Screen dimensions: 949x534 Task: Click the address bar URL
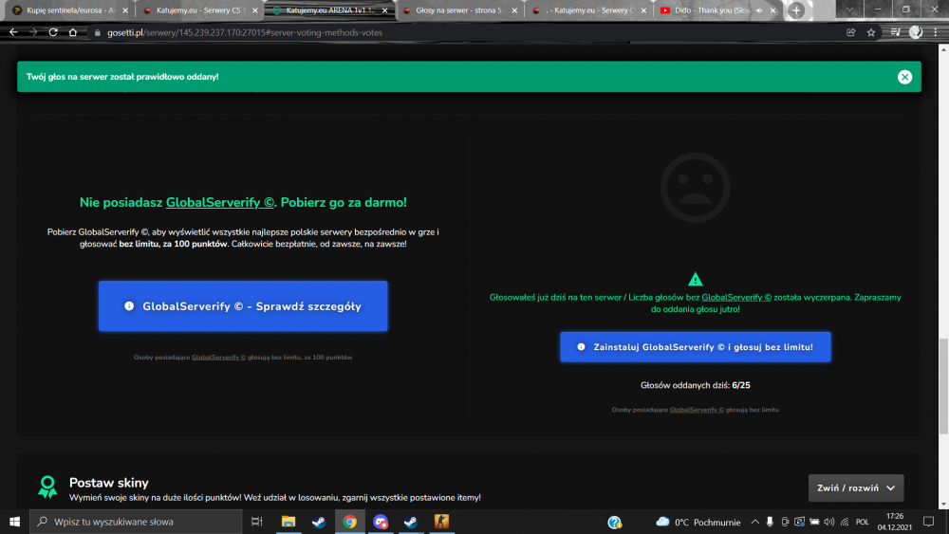click(245, 32)
